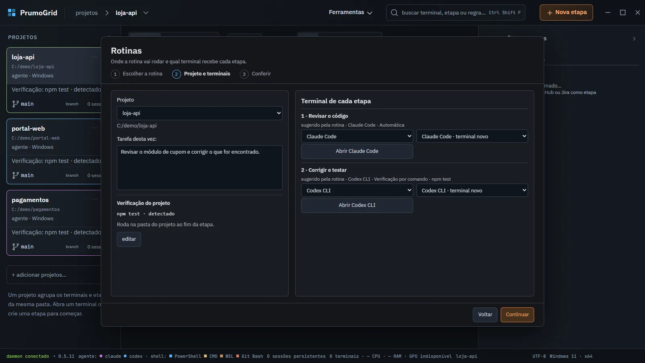Click daemon conectado status text
The height and width of the screenshot is (363, 645).
click(x=28, y=356)
